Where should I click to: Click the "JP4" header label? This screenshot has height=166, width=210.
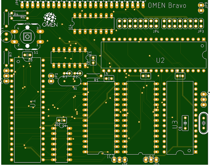click(156, 32)
